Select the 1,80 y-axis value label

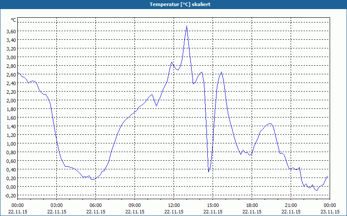[x=11, y=109]
